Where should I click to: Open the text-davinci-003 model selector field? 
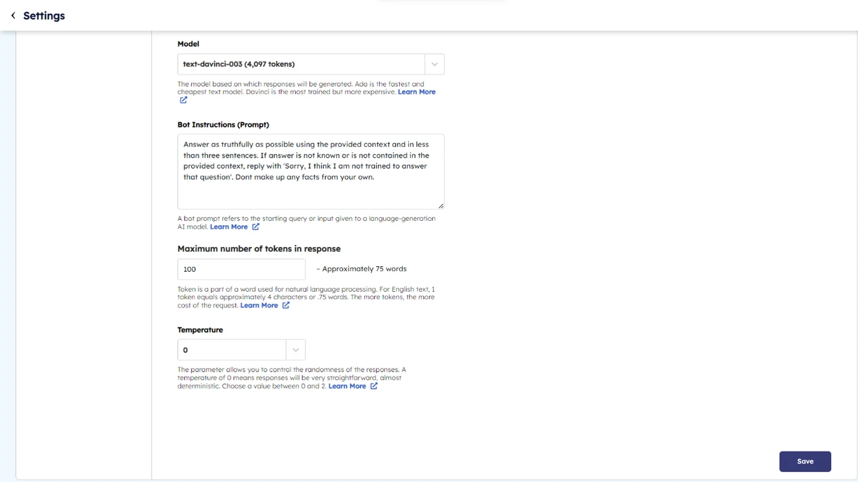301,64
